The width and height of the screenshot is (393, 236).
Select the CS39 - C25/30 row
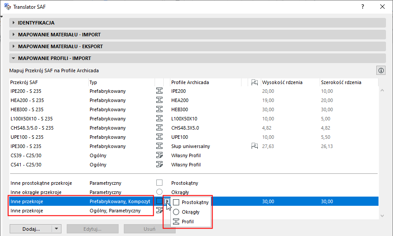click(194, 155)
